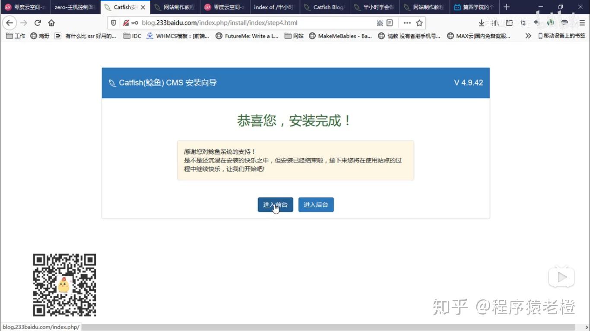This screenshot has width=590, height=331.
Task: View the insecure connection lock icon
Action: click(x=126, y=23)
